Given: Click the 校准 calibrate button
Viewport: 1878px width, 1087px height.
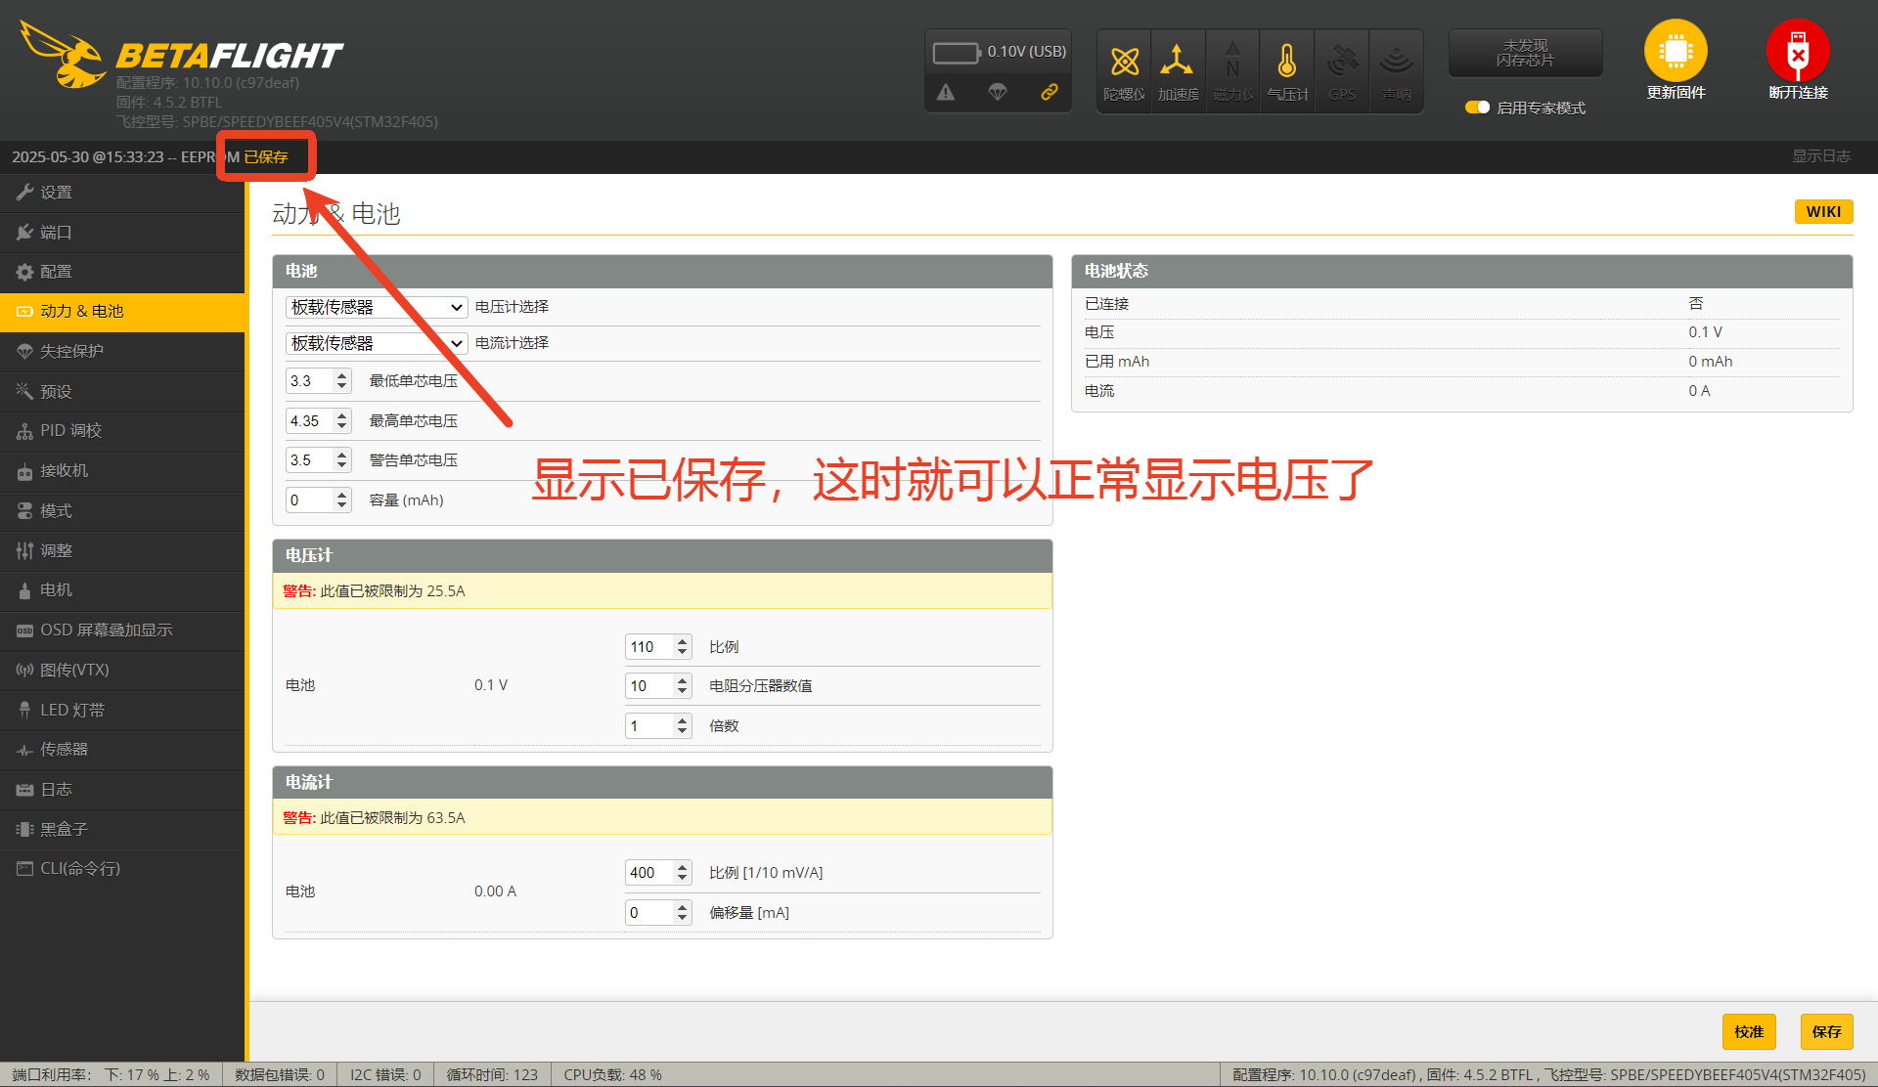Looking at the screenshot, I should 1749,1031.
